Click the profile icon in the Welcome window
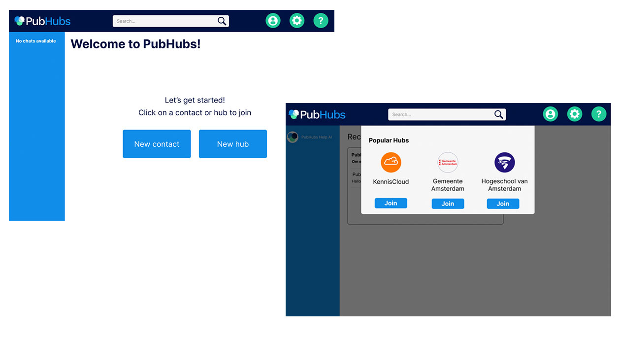621x341 pixels. coord(273,21)
